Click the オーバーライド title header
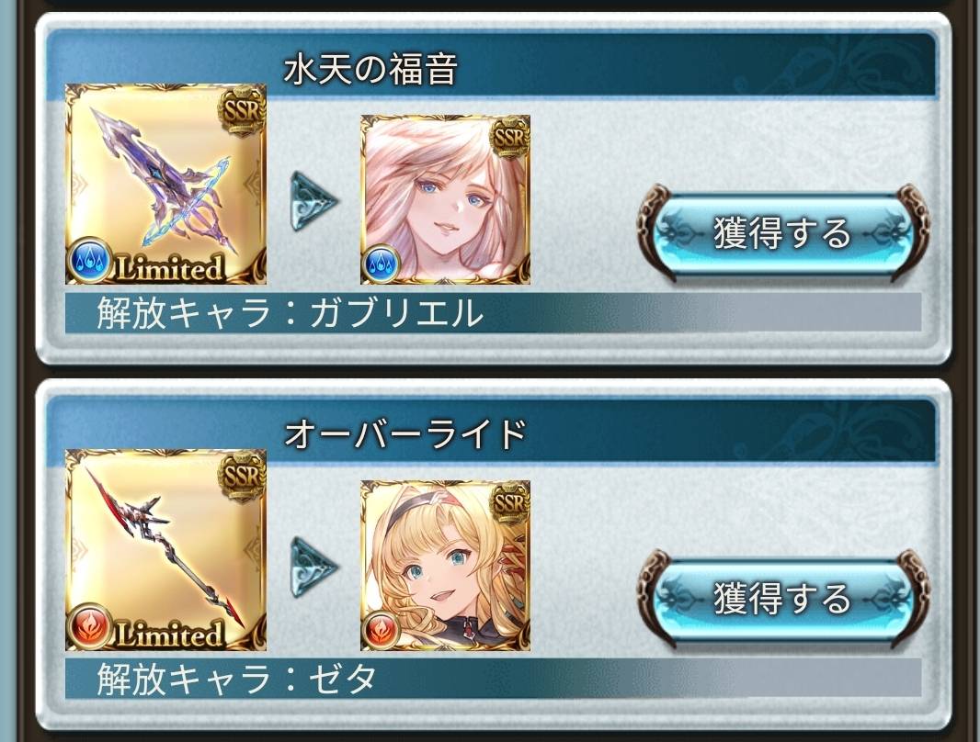Viewport: 980px width, 742px height. [x=405, y=433]
